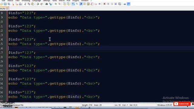Click the highlighted last toolbar icon

(x=129, y=4)
